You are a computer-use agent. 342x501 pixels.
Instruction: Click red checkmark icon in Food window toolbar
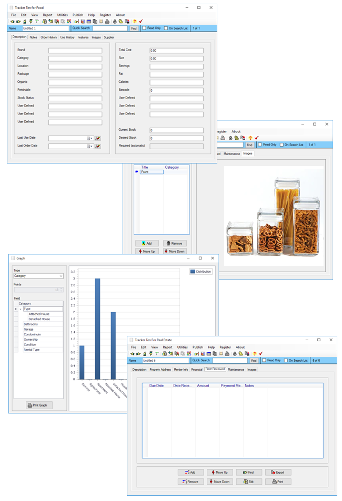(141, 22)
